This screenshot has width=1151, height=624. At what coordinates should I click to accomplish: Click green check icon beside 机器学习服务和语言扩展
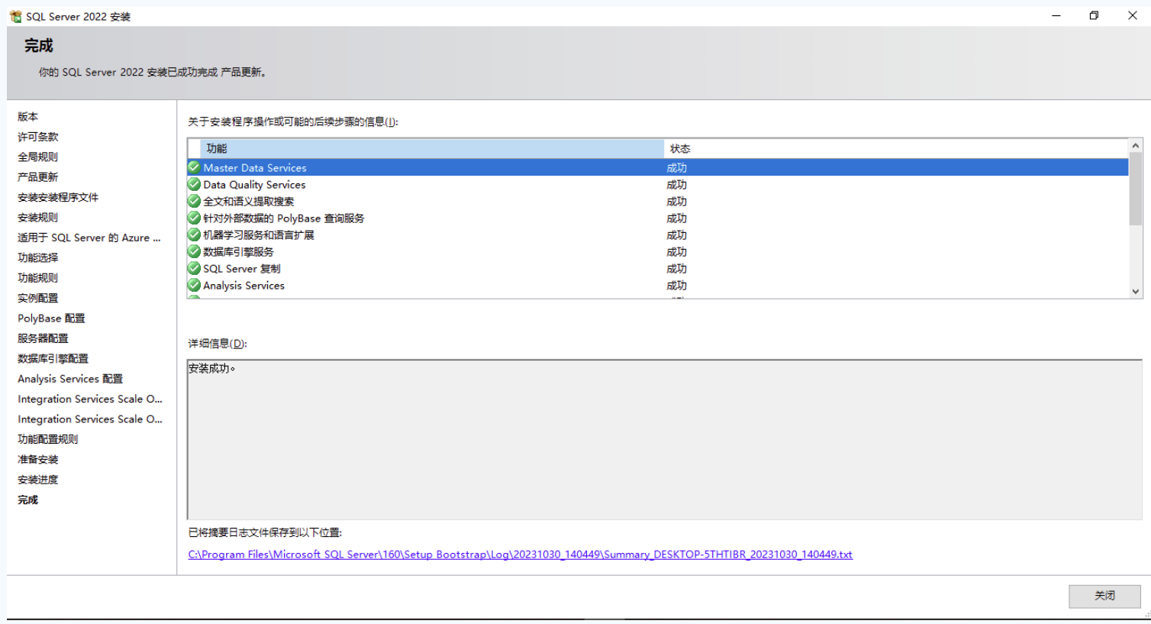point(195,234)
